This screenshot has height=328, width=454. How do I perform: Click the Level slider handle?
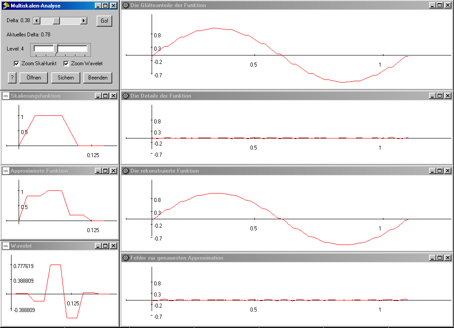coord(56,49)
